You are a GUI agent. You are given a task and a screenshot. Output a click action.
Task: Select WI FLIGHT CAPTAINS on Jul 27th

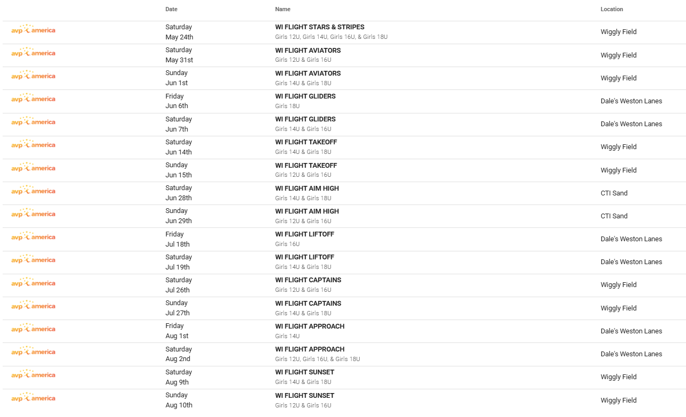tap(308, 304)
